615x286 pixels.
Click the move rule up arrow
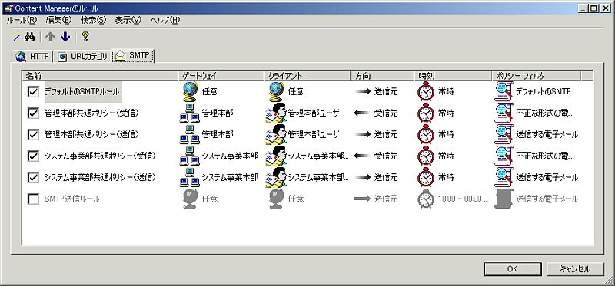pyautogui.click(x=50, y=37)
